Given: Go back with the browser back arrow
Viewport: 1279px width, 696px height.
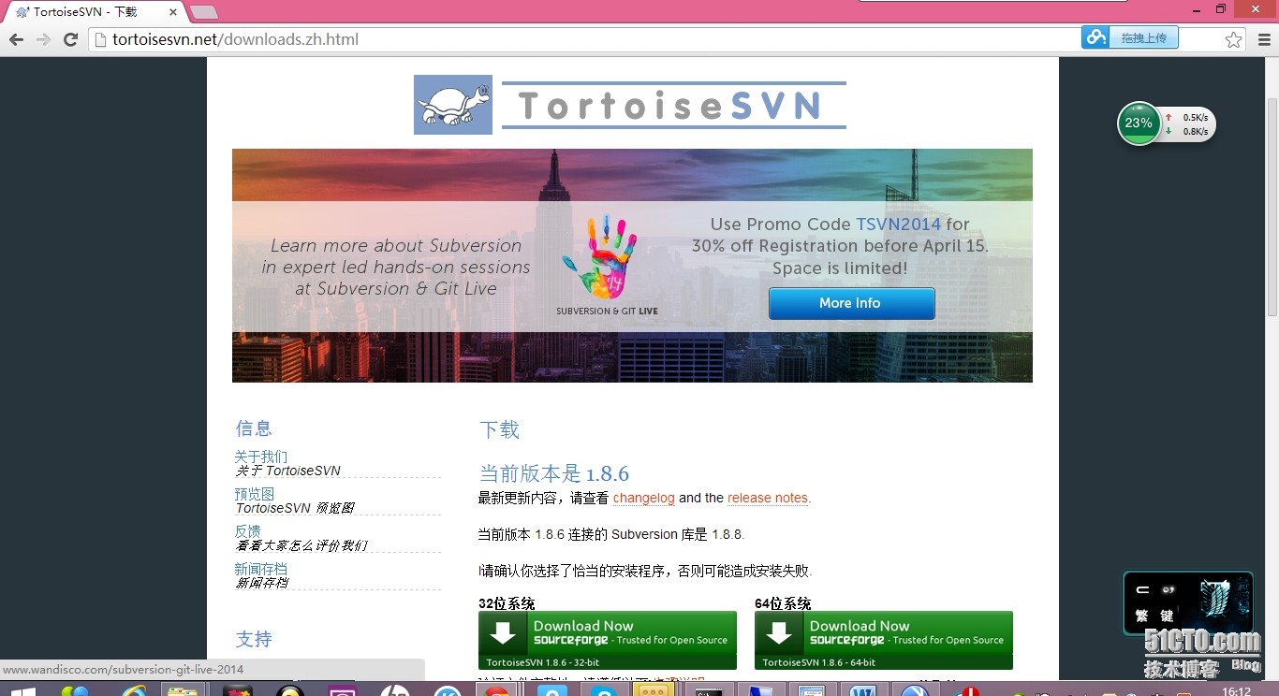Looking at the screenshot, I should [x=16, y=39].
